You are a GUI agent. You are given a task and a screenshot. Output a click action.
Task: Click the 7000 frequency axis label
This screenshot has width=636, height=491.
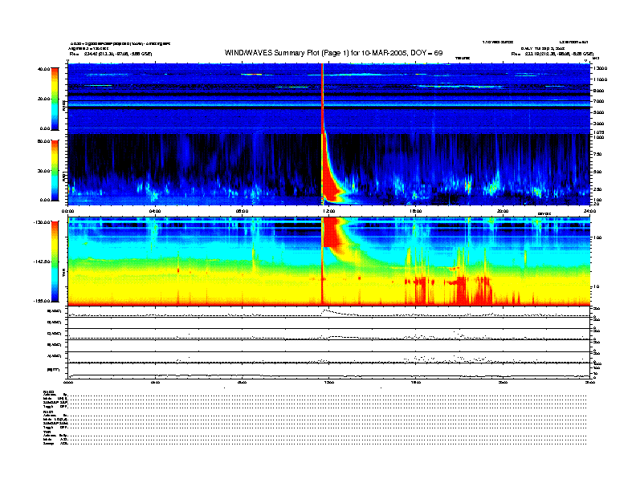[x=600, y=101]
